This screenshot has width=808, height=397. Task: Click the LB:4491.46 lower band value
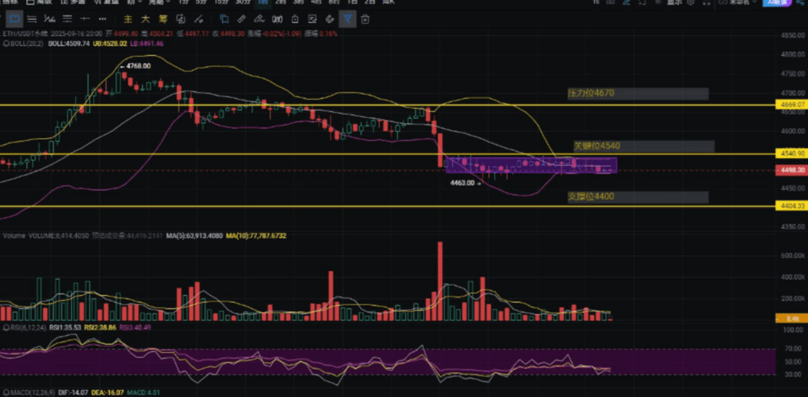(x=147, y=44)
